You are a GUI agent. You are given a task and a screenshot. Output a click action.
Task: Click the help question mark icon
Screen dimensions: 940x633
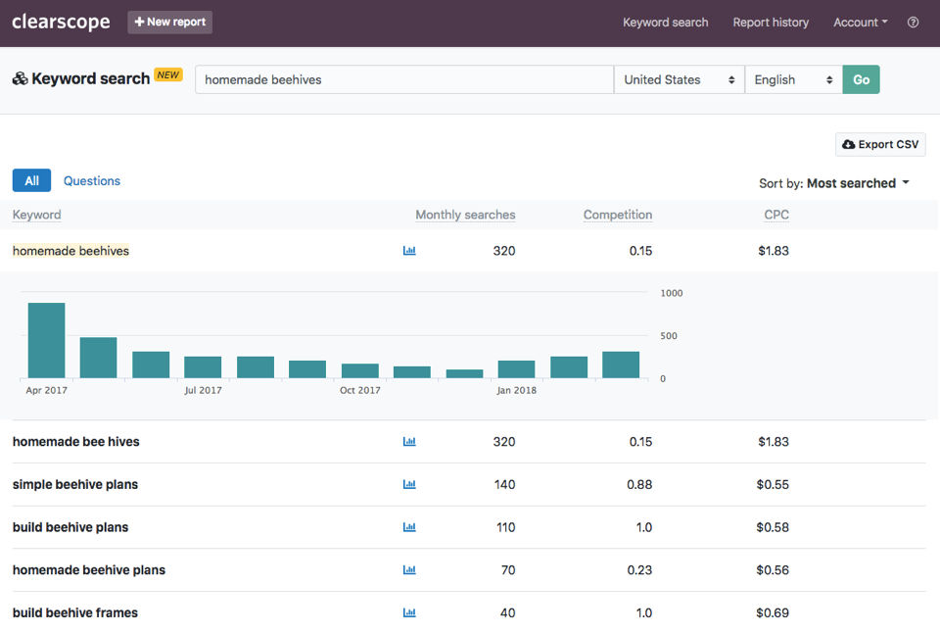coord(913,23)
